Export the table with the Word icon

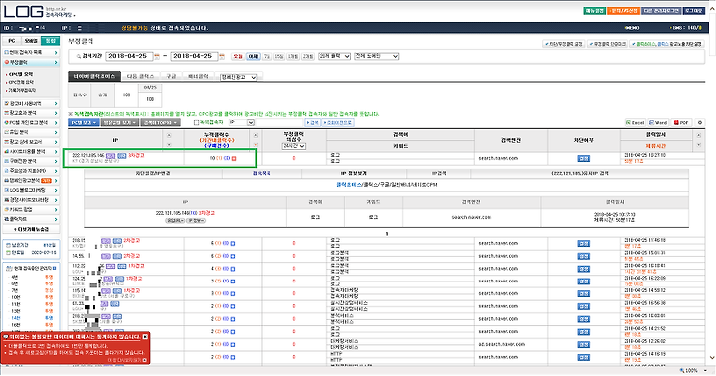[x=658, y=123]
